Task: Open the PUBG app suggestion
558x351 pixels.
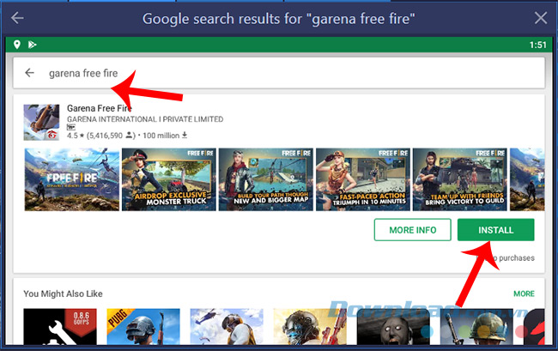Action: point(143,327)
